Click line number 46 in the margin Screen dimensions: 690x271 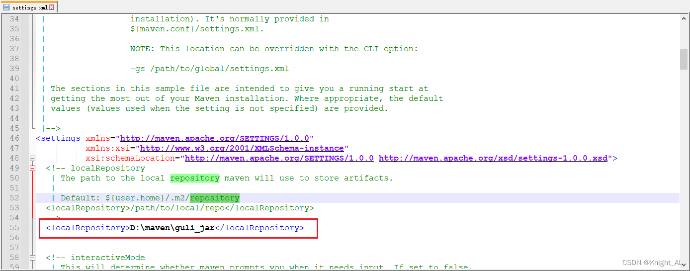14,138
